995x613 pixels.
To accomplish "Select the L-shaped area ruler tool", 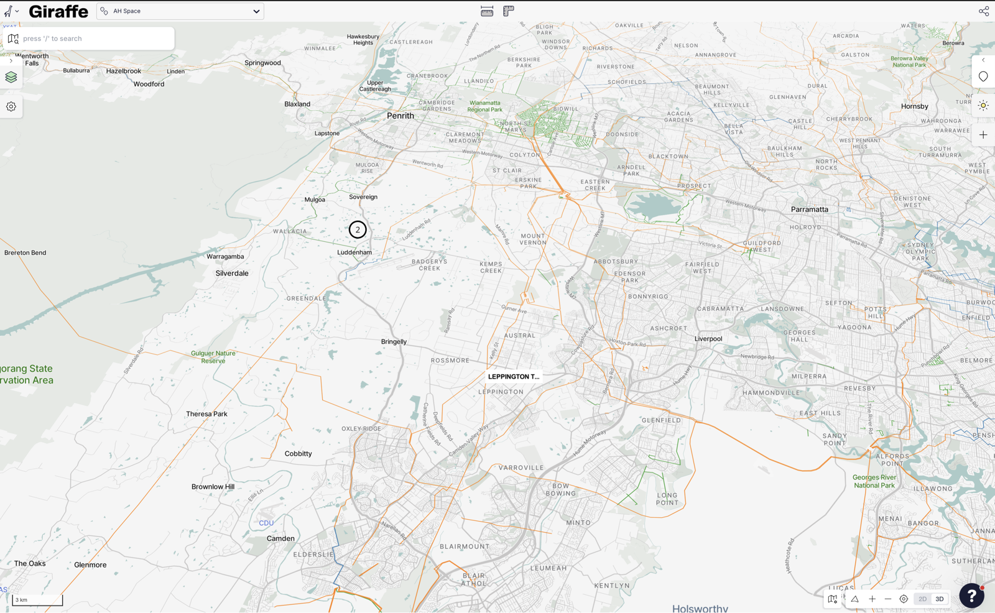I will 509,11.
